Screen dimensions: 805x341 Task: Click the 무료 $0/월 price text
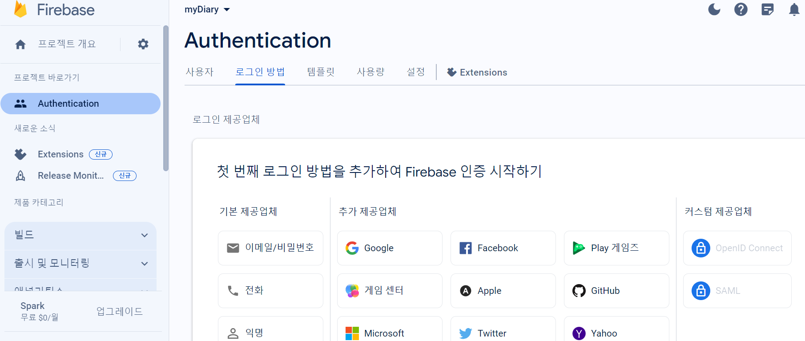40,317
